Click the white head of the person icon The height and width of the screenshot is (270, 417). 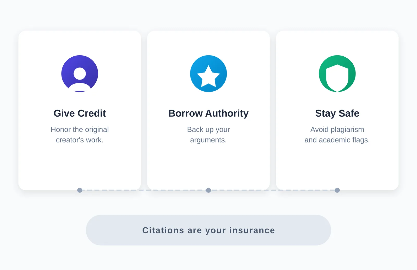[80, 74]
